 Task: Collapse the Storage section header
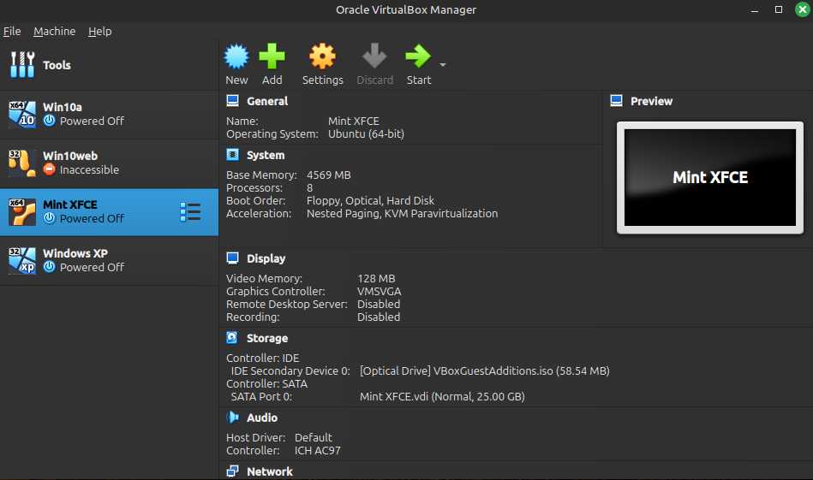point(266,338)
